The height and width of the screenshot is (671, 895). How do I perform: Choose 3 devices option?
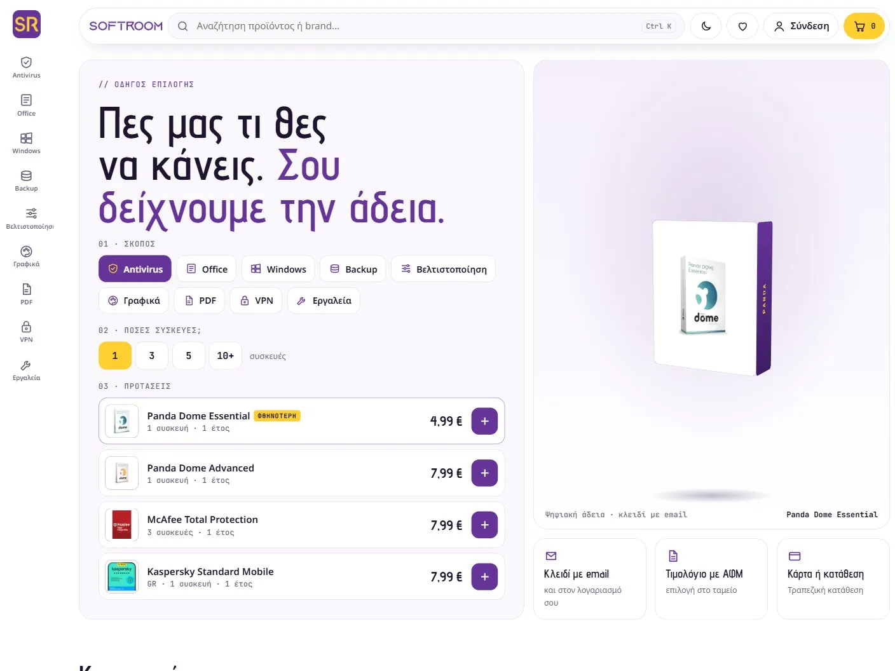coord(152,355)
